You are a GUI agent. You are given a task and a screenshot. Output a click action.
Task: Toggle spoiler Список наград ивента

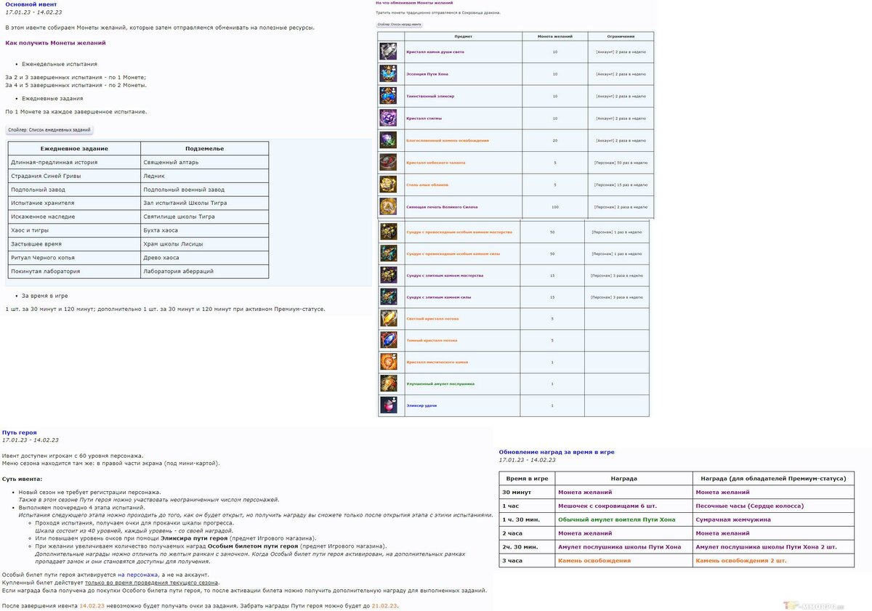point(399,24)
